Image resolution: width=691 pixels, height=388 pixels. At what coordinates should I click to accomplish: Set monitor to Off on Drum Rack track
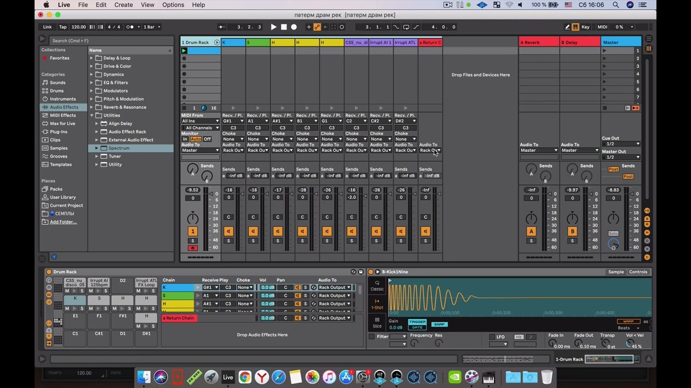tap(207, 139)
